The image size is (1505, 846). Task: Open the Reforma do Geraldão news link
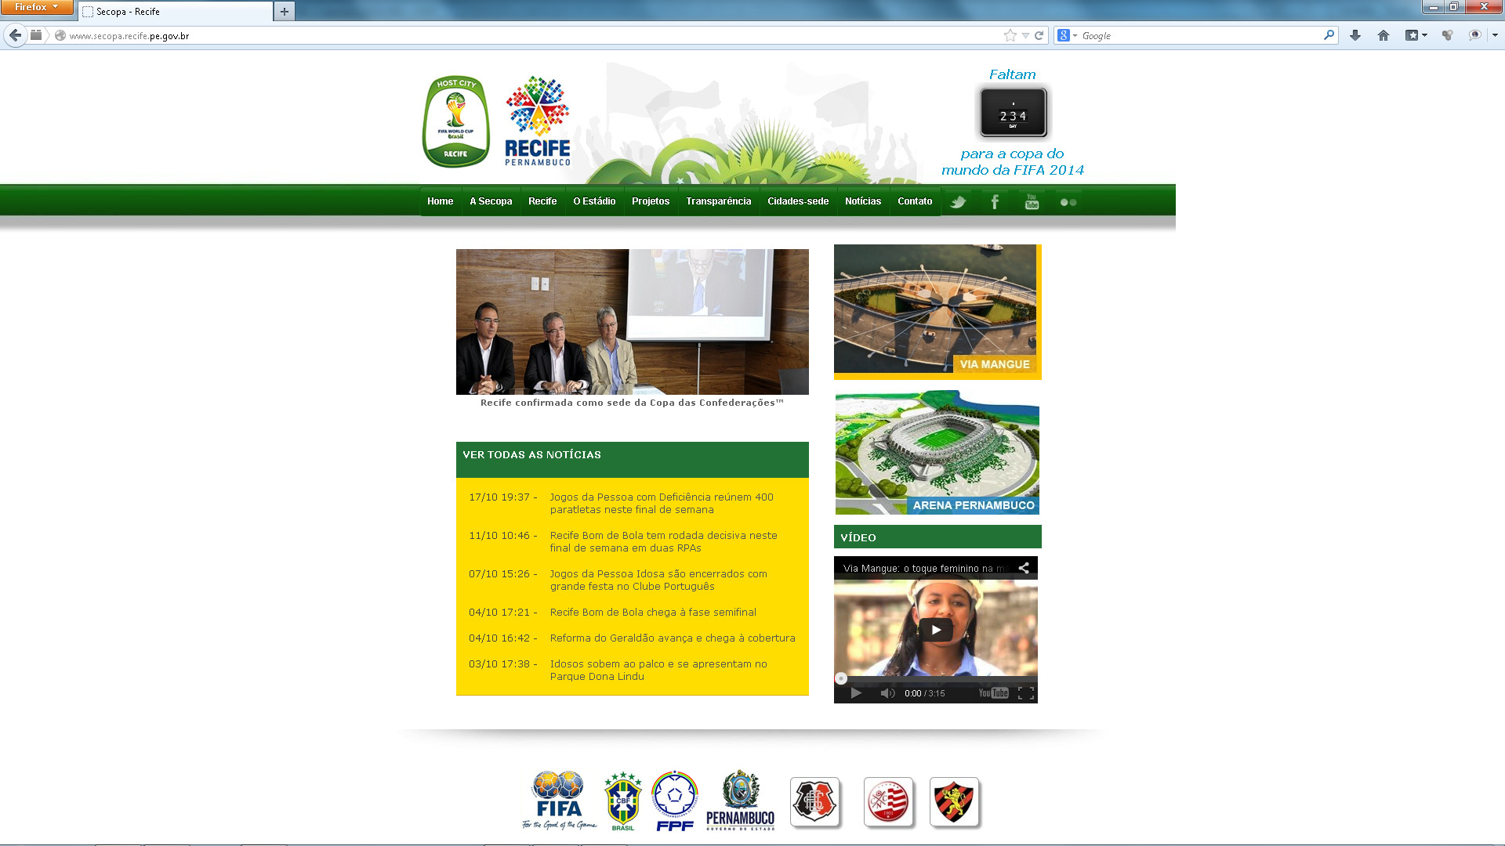pos(673,638)
